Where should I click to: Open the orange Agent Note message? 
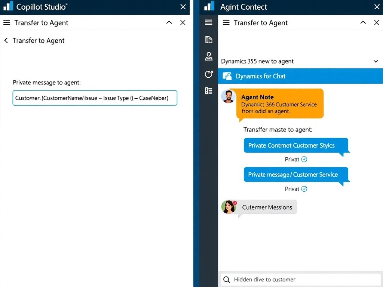280,104
